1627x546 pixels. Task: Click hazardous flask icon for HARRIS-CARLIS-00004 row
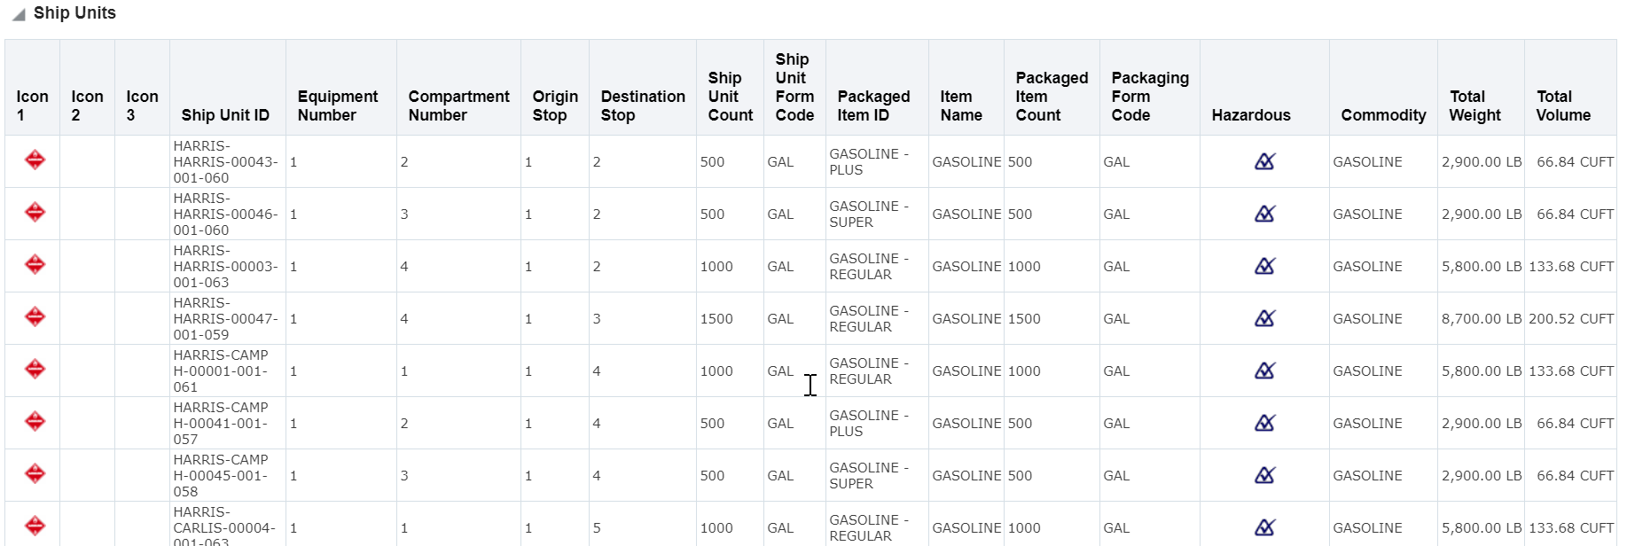(x=1264, y=527)
